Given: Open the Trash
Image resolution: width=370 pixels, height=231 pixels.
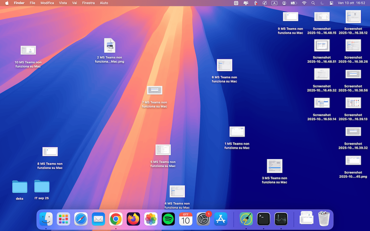Looking at the screenshot, I should pyautogui.click(x=324, y=219).
